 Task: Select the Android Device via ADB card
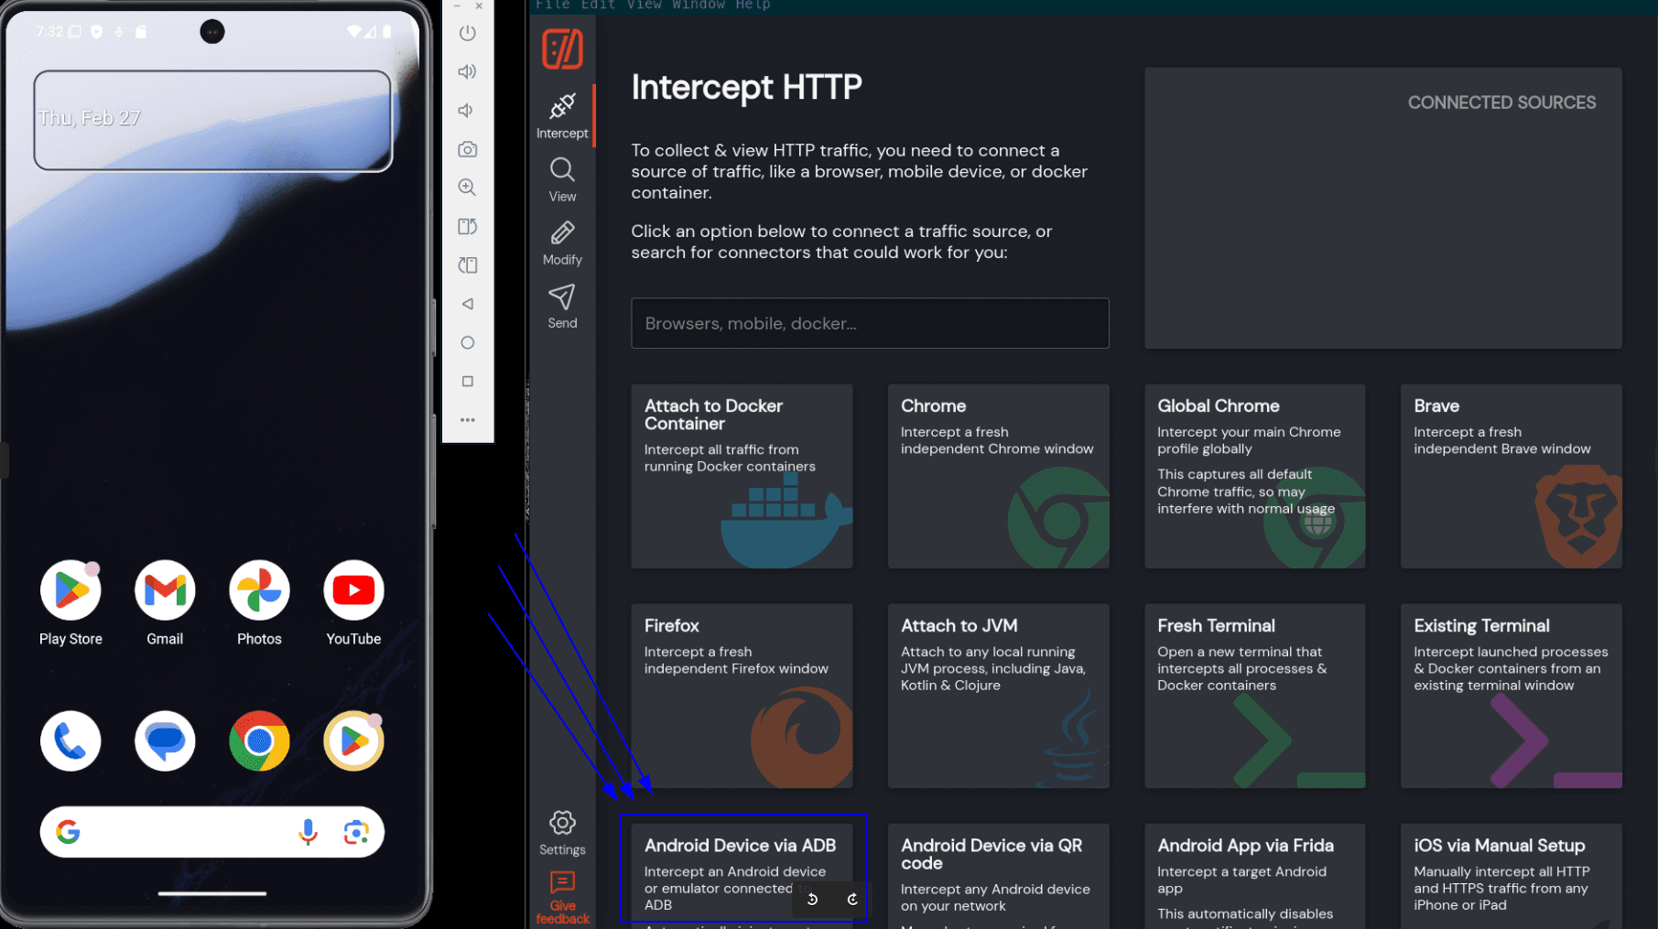click(x=742, y=876)
